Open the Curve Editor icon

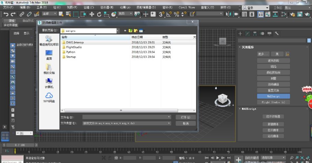point(268,14)
